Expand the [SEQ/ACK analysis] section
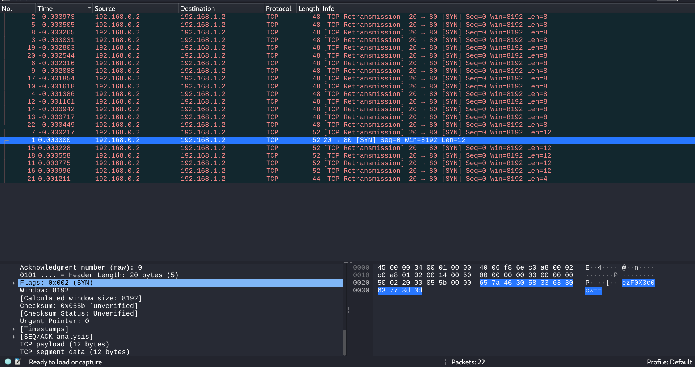Viewport: 695px width, 367px height. click(x=14, y=337)
